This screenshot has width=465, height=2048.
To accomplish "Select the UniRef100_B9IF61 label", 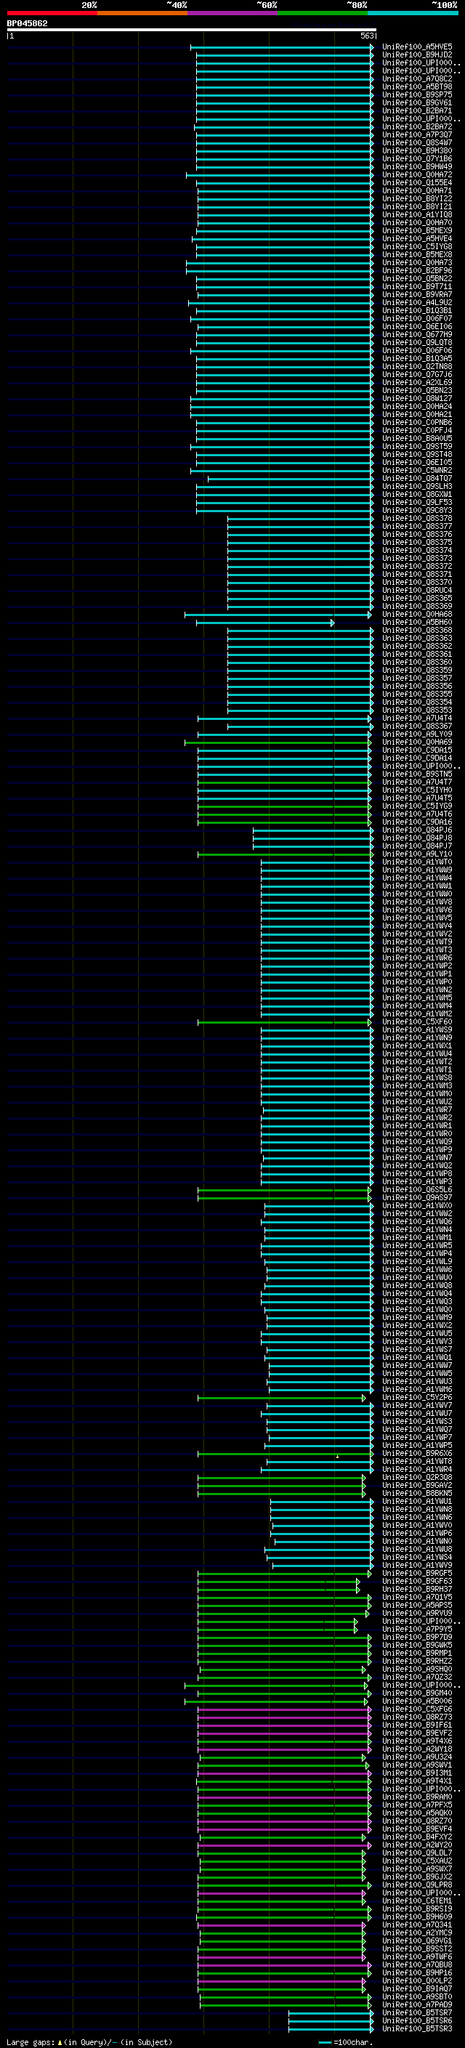I will [416, 1725].
